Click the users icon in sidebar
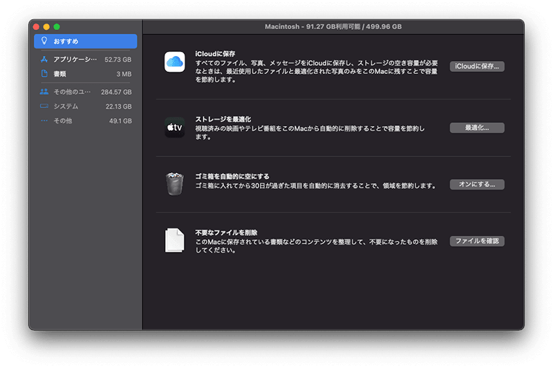The height and width of the screenshot is (368, 553). tap(44, 92)
